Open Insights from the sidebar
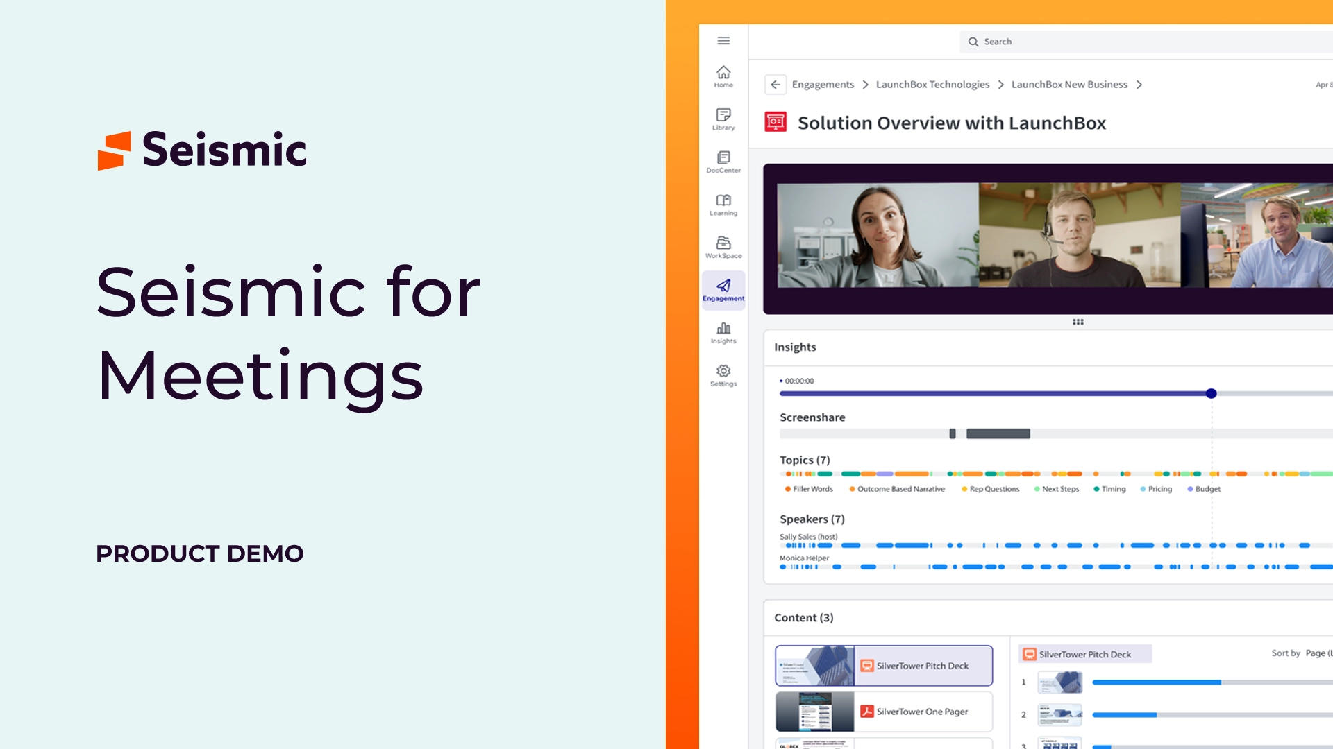 click(723, 333)
